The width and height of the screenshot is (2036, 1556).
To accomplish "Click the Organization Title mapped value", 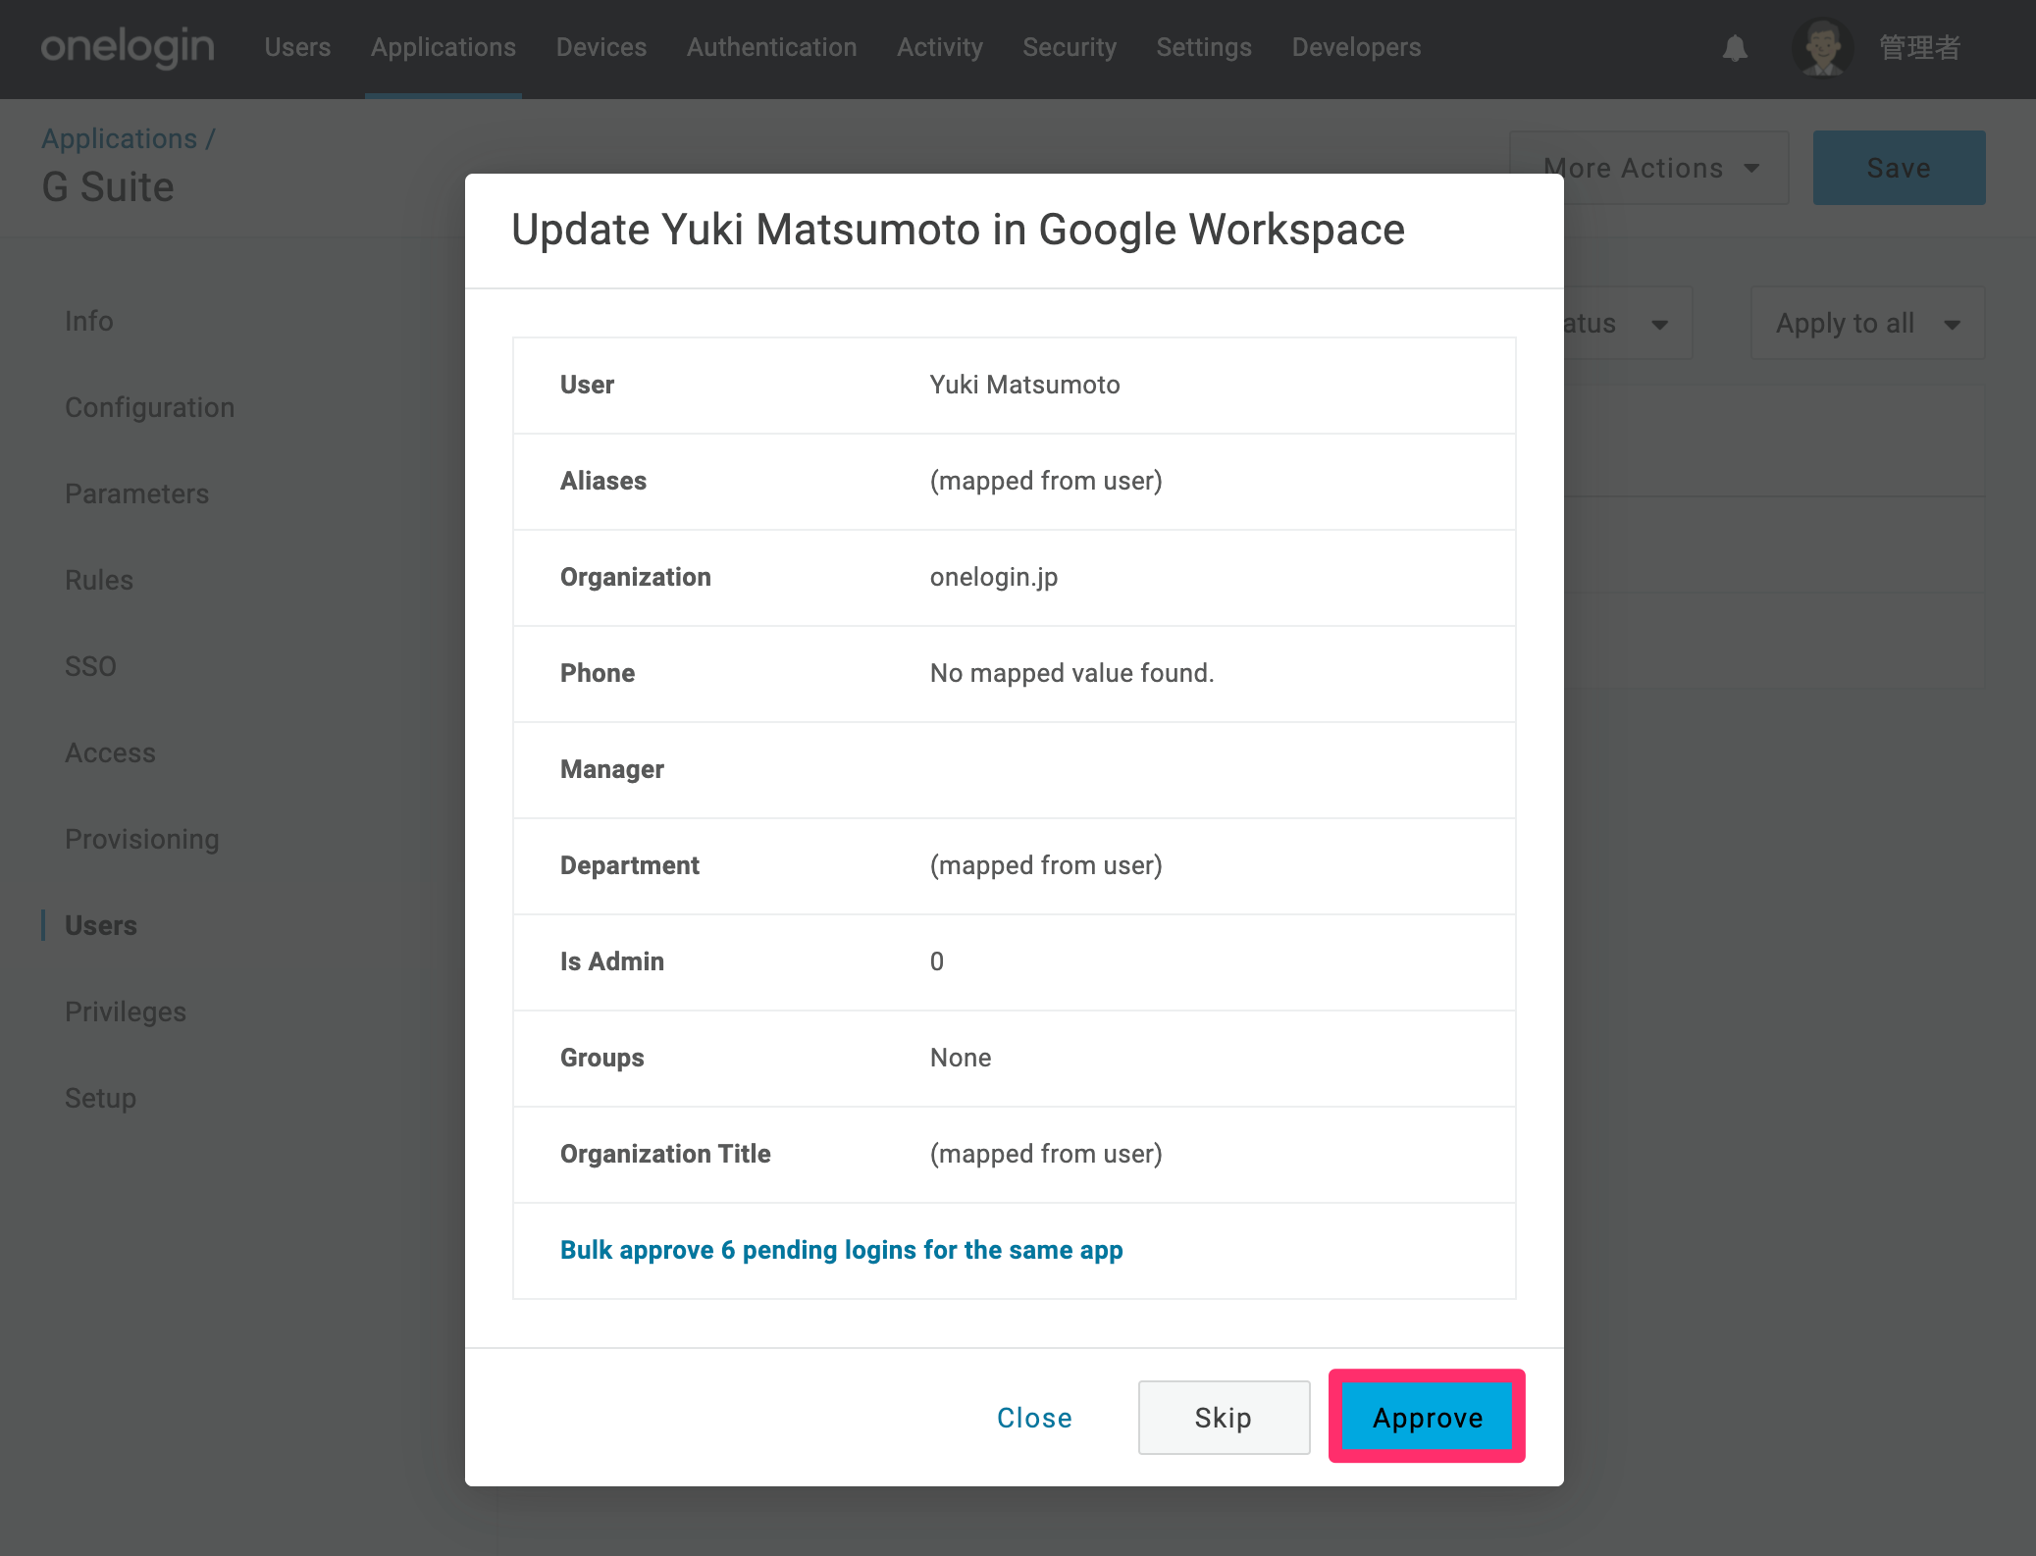I will click(1046, 1154).
